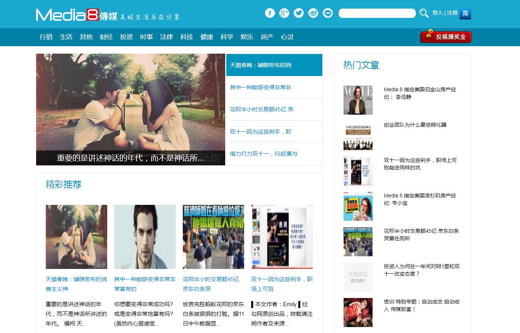
Task: Click the 登入 login link
Action: (437, 13)
